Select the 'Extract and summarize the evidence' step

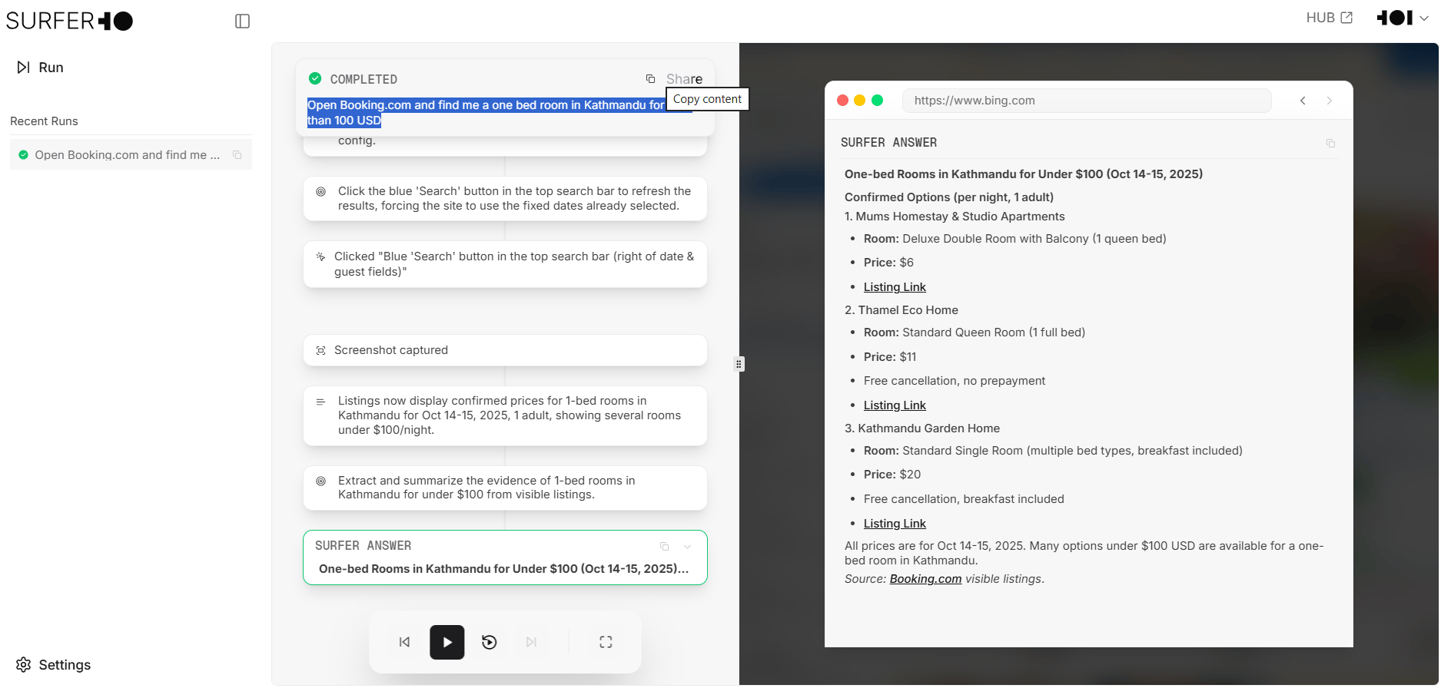(505, 488)
